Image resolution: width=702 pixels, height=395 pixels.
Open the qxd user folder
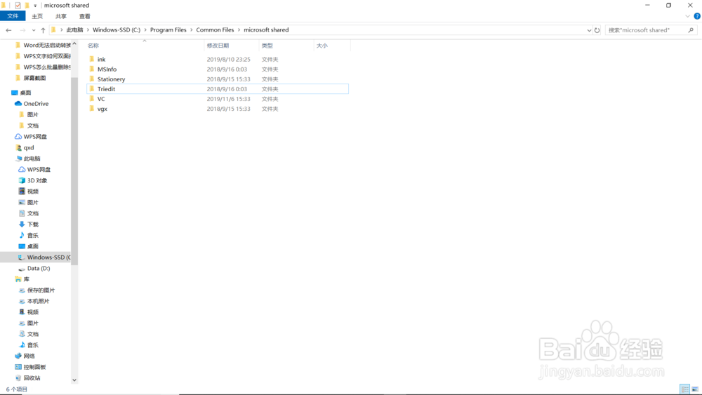pos(29,147)
